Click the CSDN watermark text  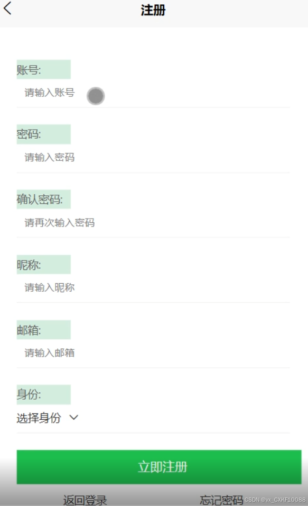click(x=275, y=500)
